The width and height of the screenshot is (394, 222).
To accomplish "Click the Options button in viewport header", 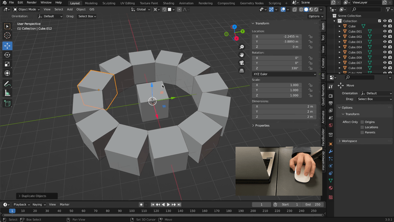I will [315, 16].
